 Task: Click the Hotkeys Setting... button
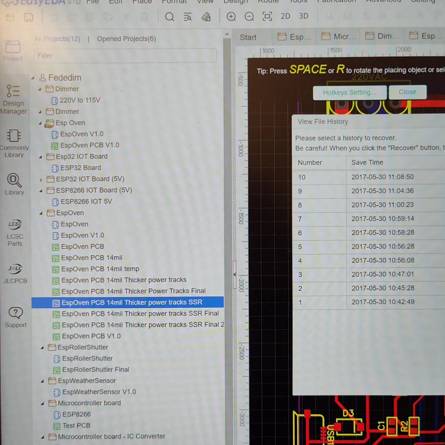350,92
